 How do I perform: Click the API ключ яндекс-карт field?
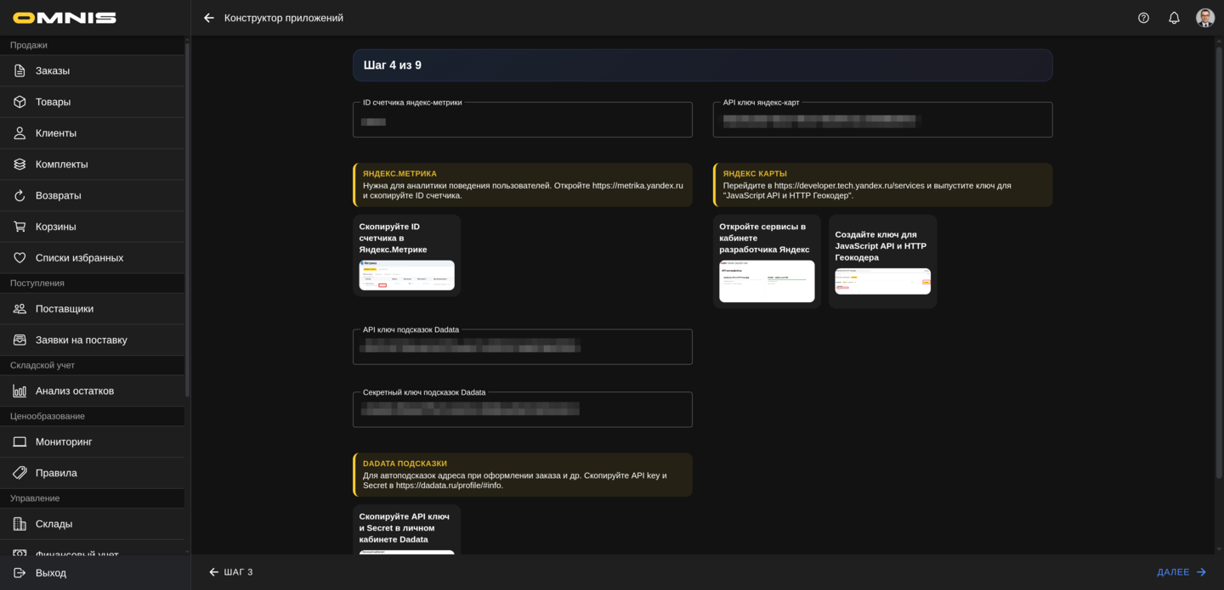[882, 121]
